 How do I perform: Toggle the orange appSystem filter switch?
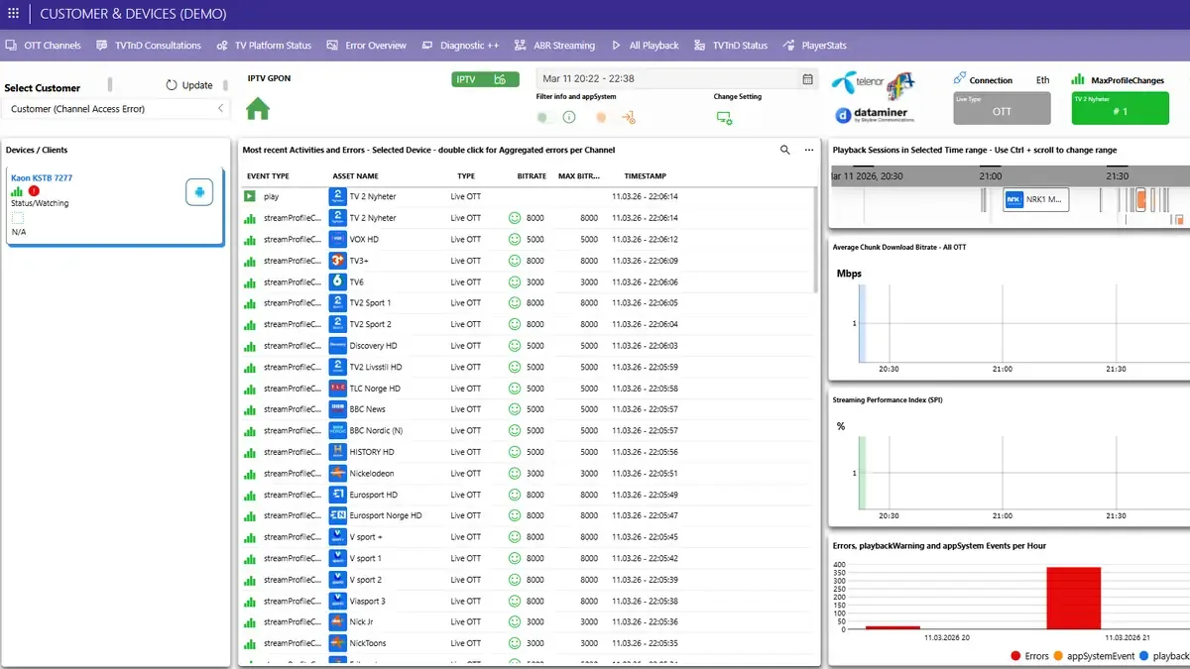pyautogui.click(x=601, y=117)
